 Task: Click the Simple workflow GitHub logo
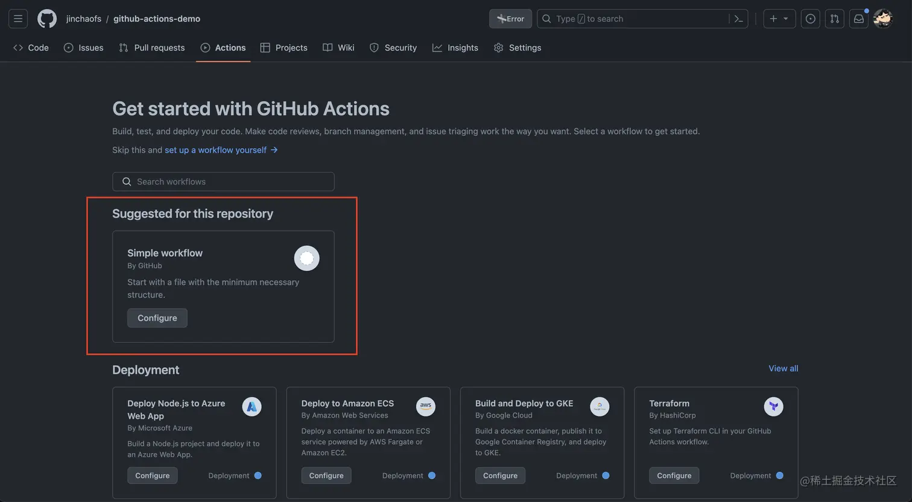306,259
